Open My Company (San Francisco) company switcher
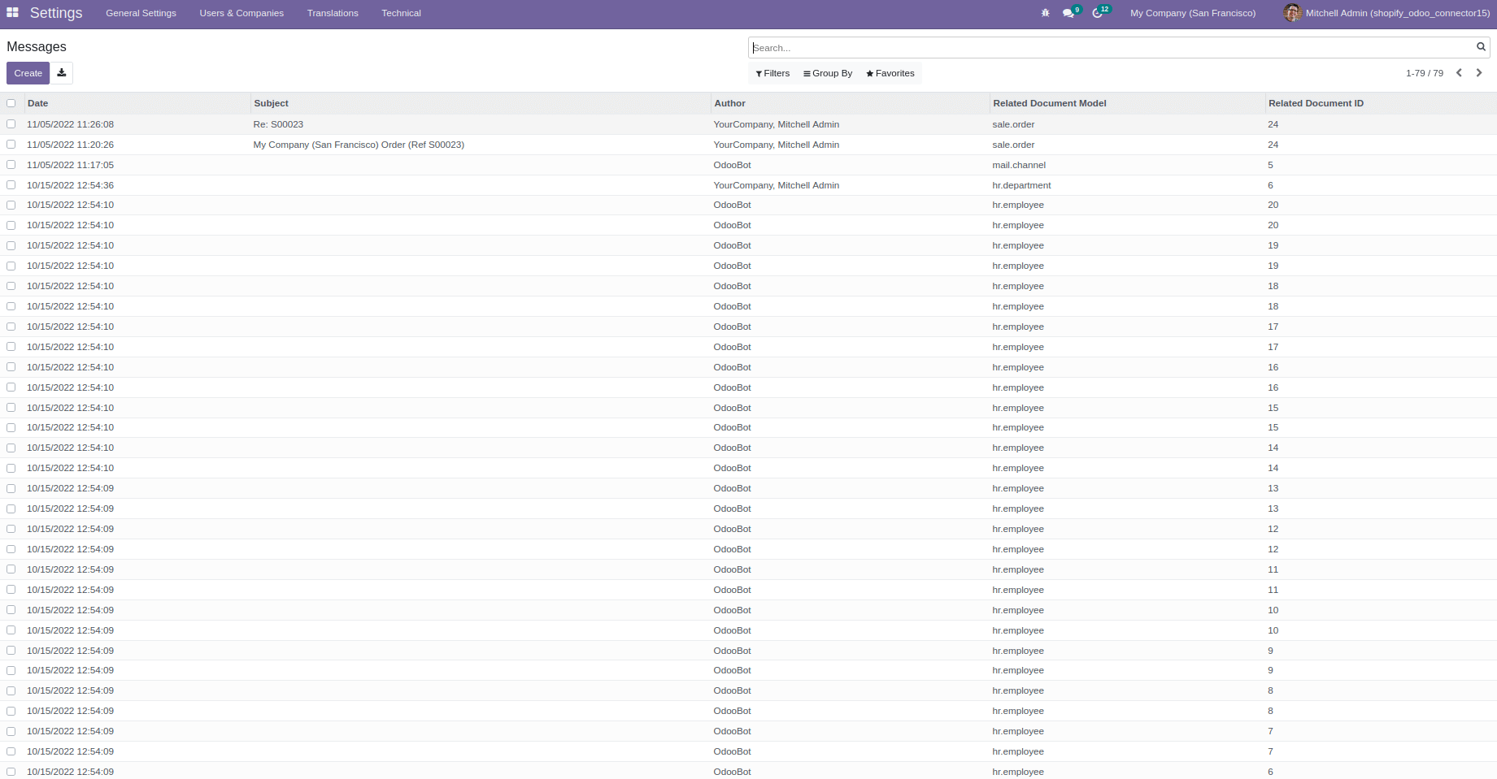This screenshot has height=779, width=1497. tap(1193, 13)
